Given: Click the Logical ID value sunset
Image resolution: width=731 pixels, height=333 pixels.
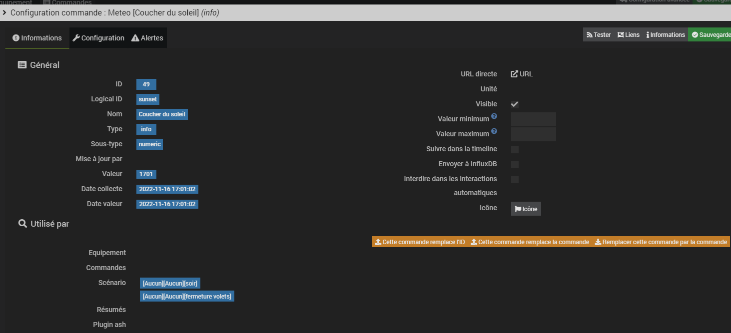Looking at the screenshot, I should (148, 99).
